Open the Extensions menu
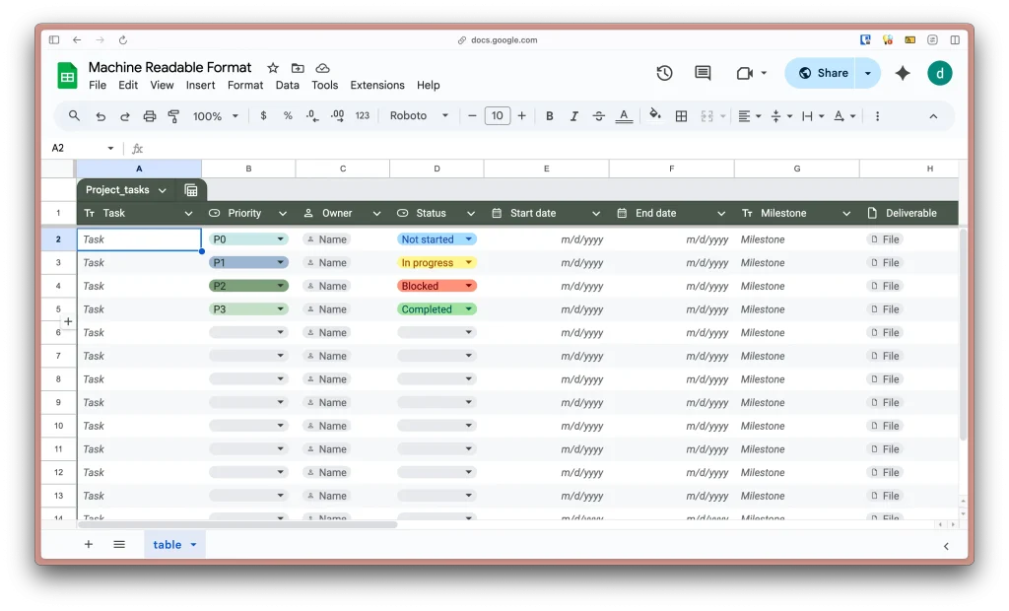 (376, 85)
